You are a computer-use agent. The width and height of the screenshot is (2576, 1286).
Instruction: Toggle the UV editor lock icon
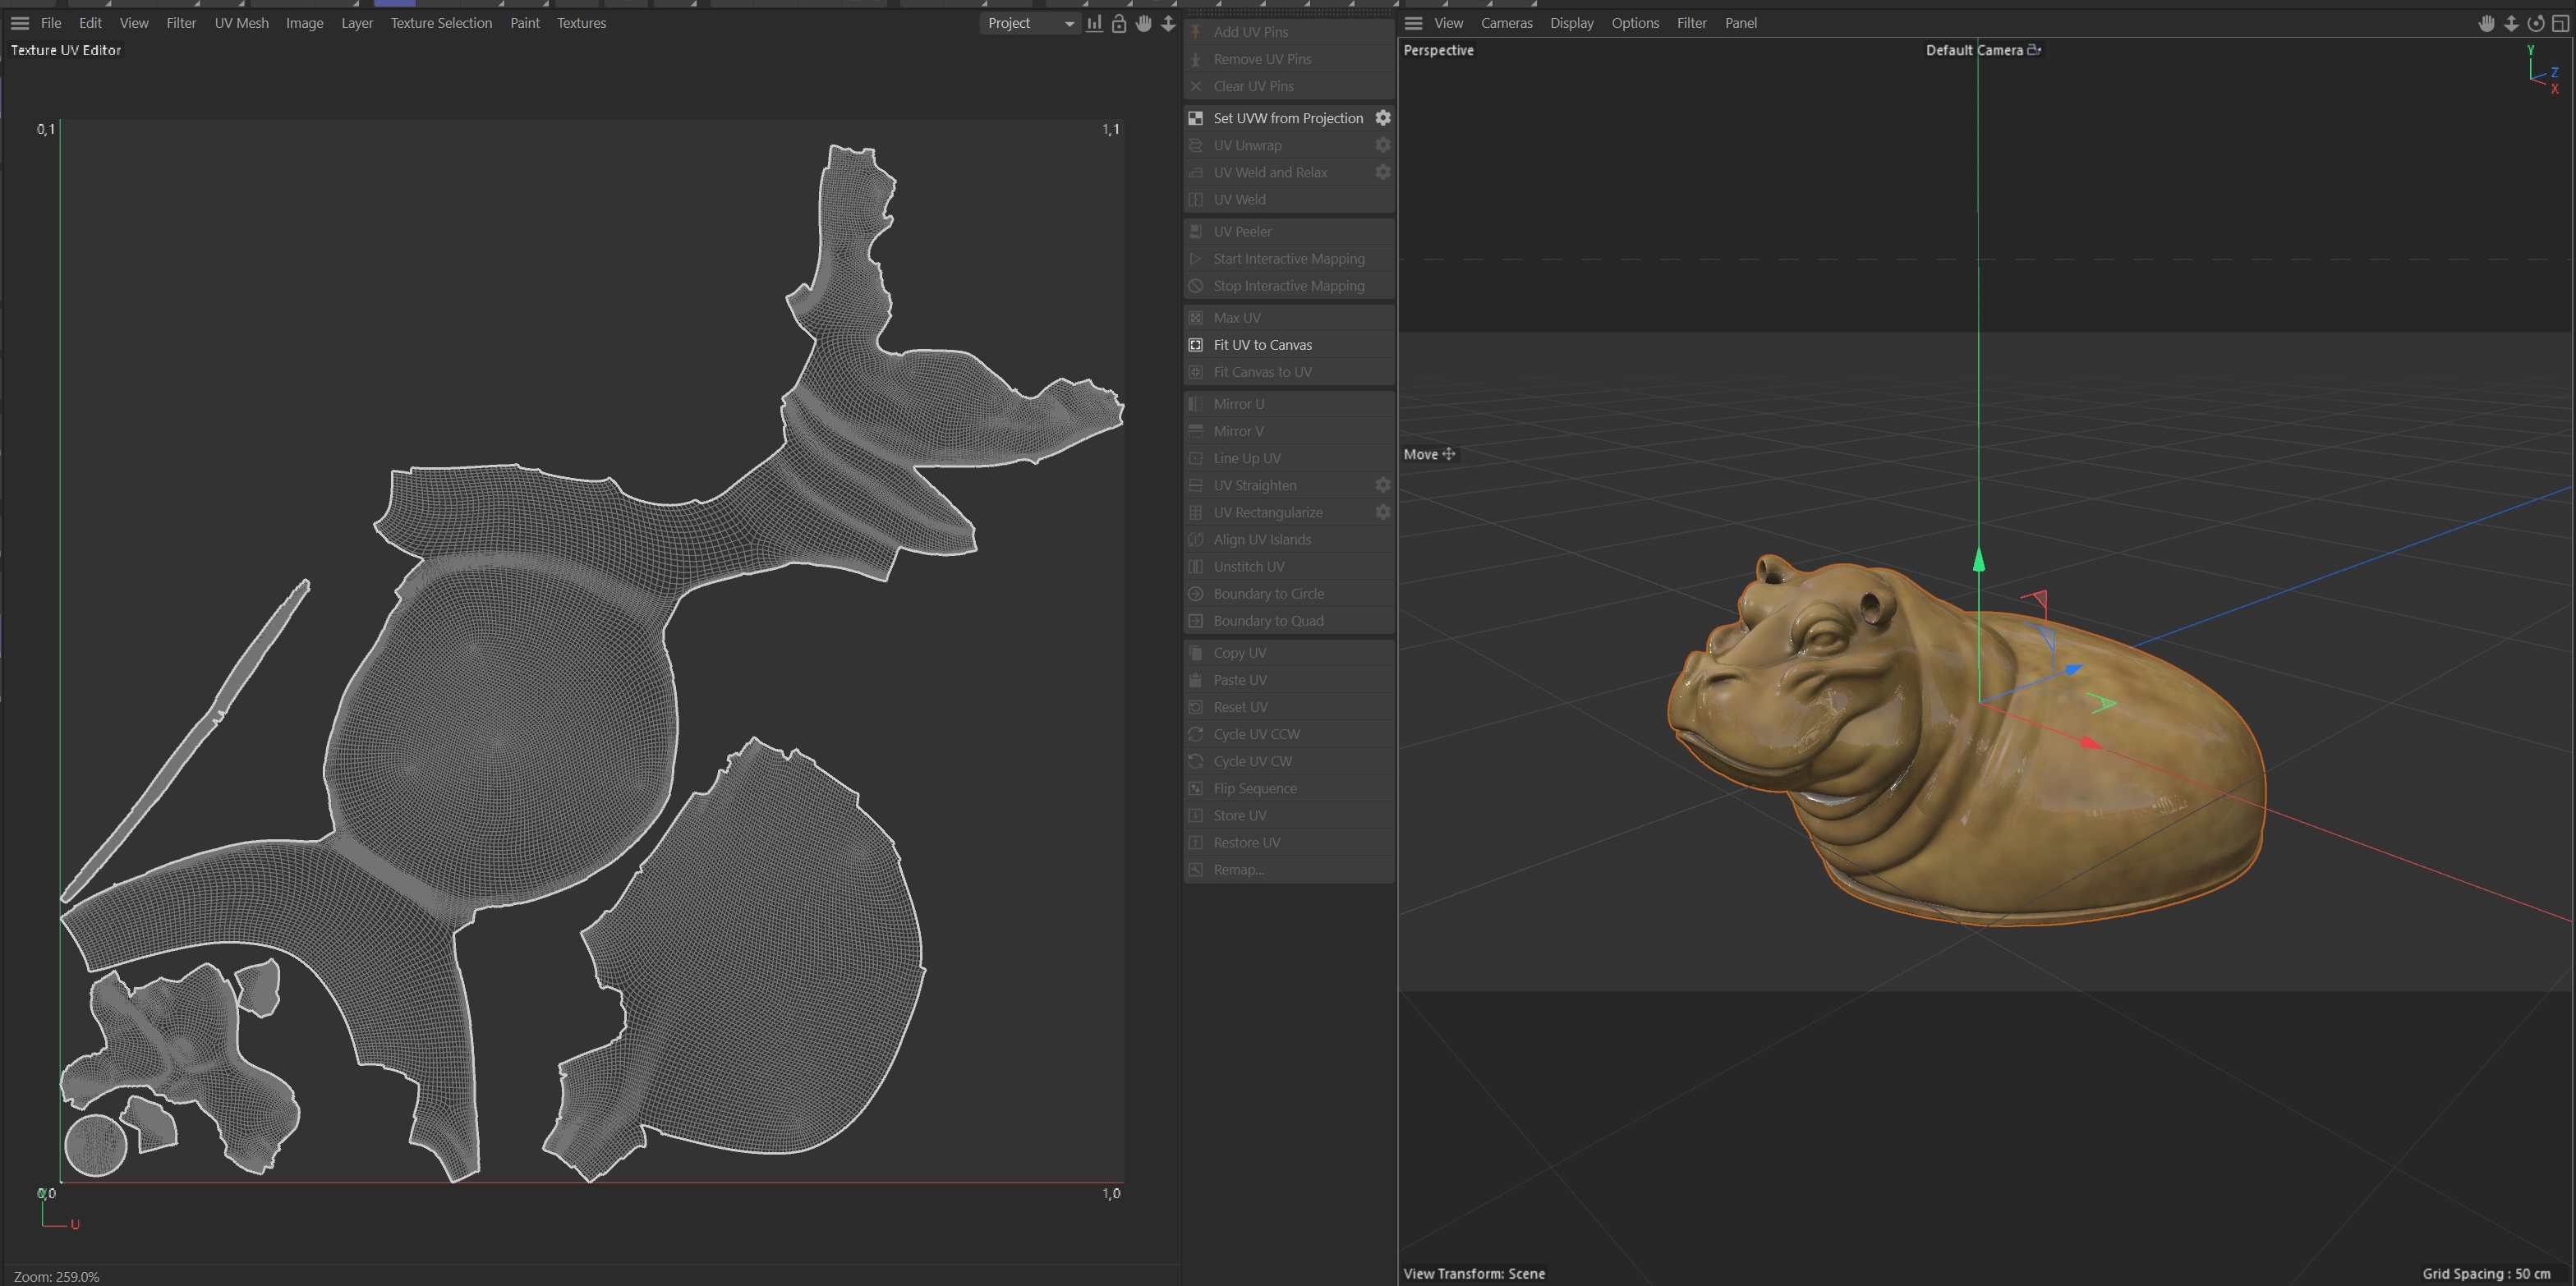point(1119,23)
